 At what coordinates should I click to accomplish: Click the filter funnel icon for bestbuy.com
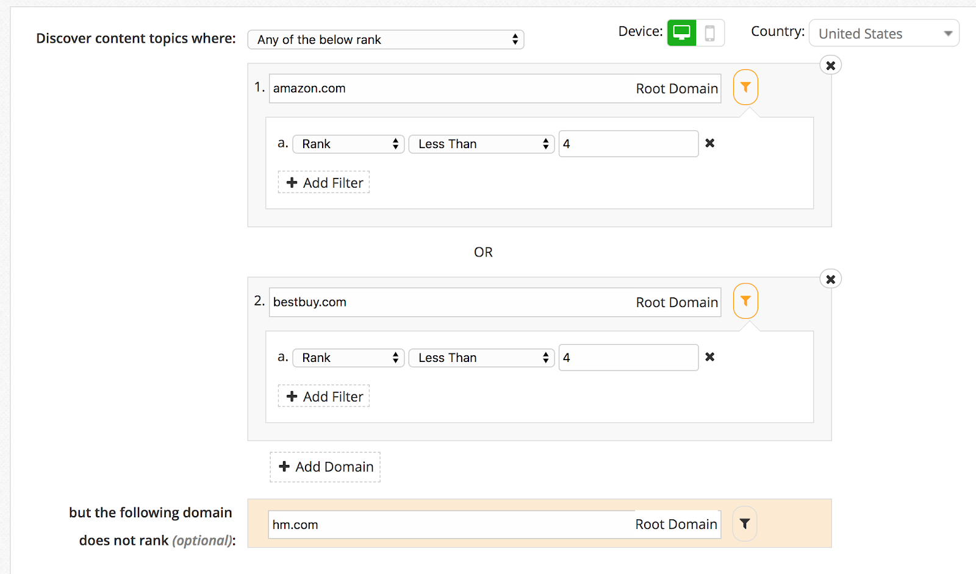point(745,301)
